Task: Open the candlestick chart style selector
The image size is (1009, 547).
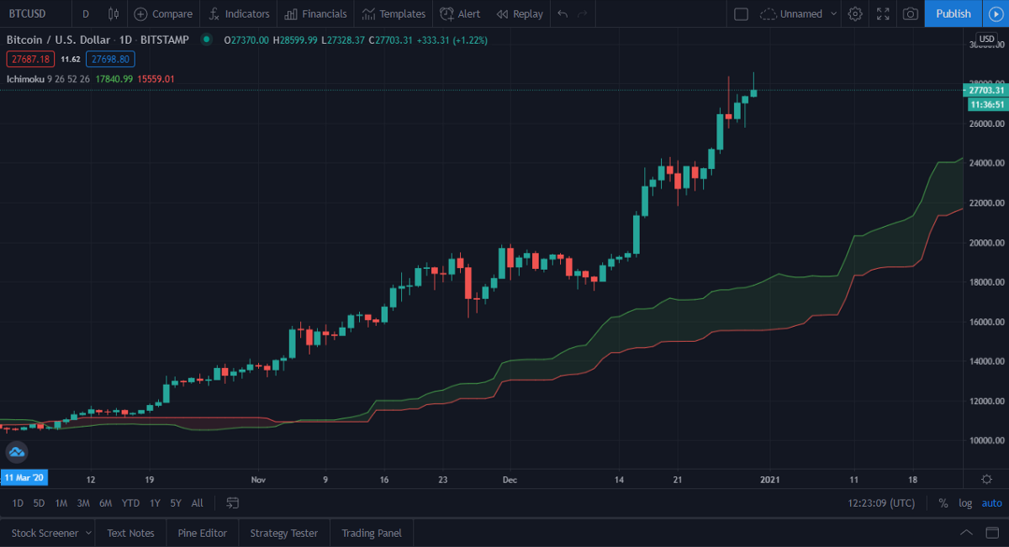Action: (113, 13)
